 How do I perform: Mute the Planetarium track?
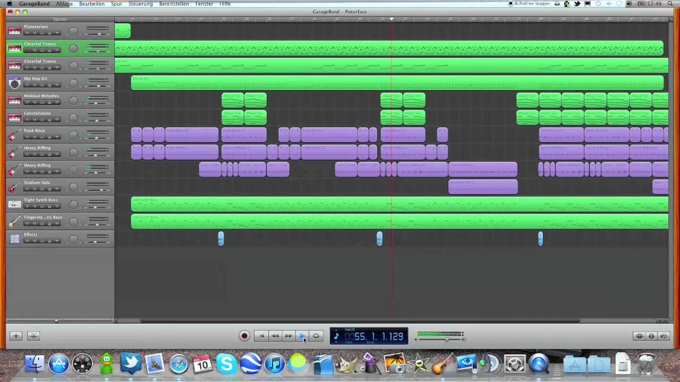pyautogui.click(x=35, y=33)
